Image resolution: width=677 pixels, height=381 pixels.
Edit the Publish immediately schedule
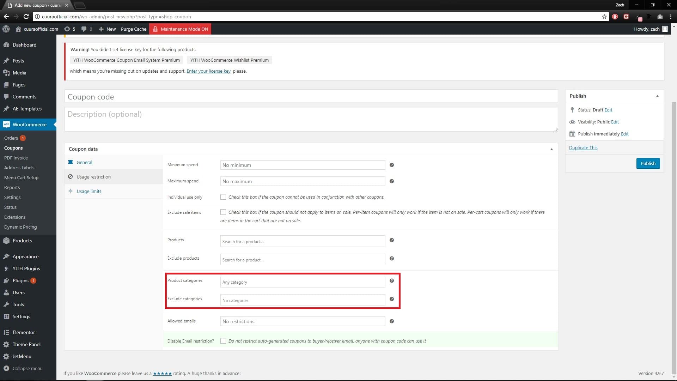click(x=625, y=134)
